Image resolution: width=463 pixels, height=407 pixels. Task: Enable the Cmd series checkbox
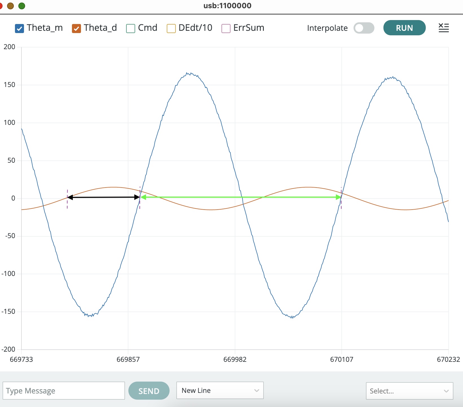pos(131,29)
